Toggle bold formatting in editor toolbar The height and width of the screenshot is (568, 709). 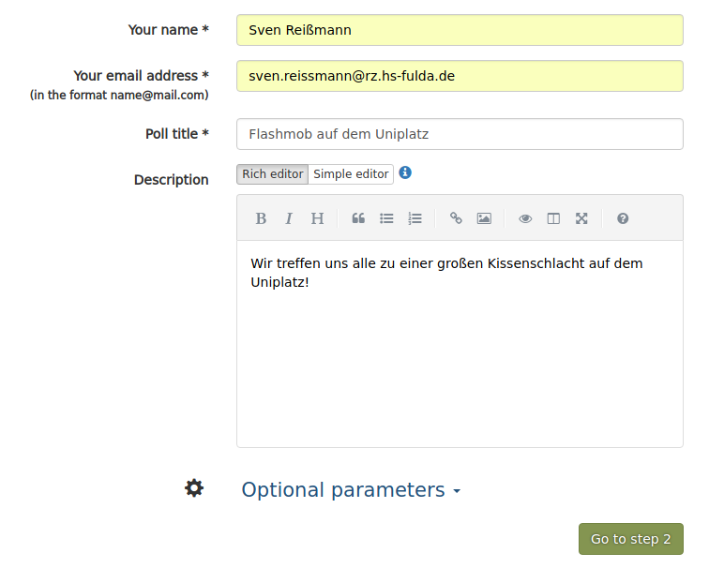coord(261,218)
